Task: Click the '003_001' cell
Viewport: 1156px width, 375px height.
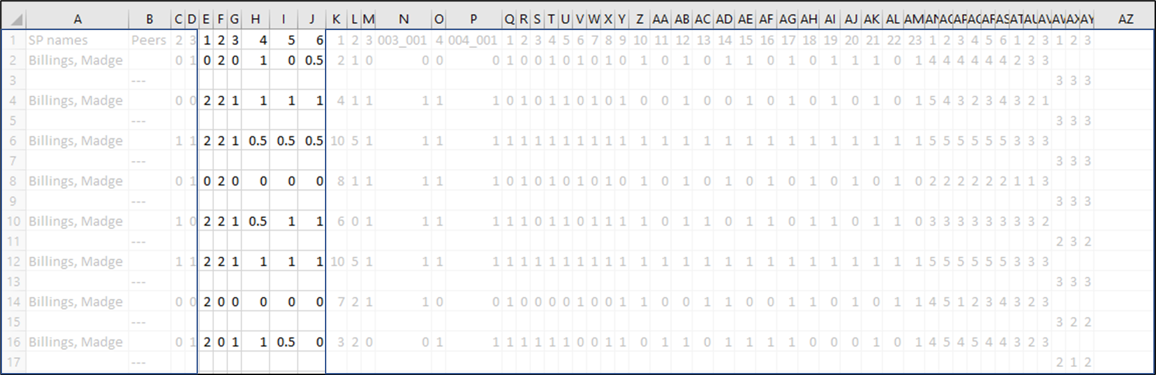Action: click(x=402, y=40)
